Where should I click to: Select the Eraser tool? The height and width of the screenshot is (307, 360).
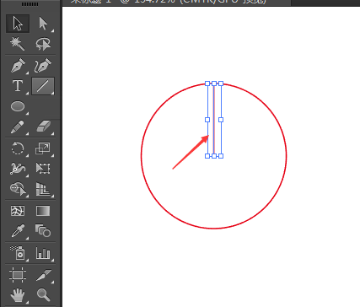click(x=43, y=127)
